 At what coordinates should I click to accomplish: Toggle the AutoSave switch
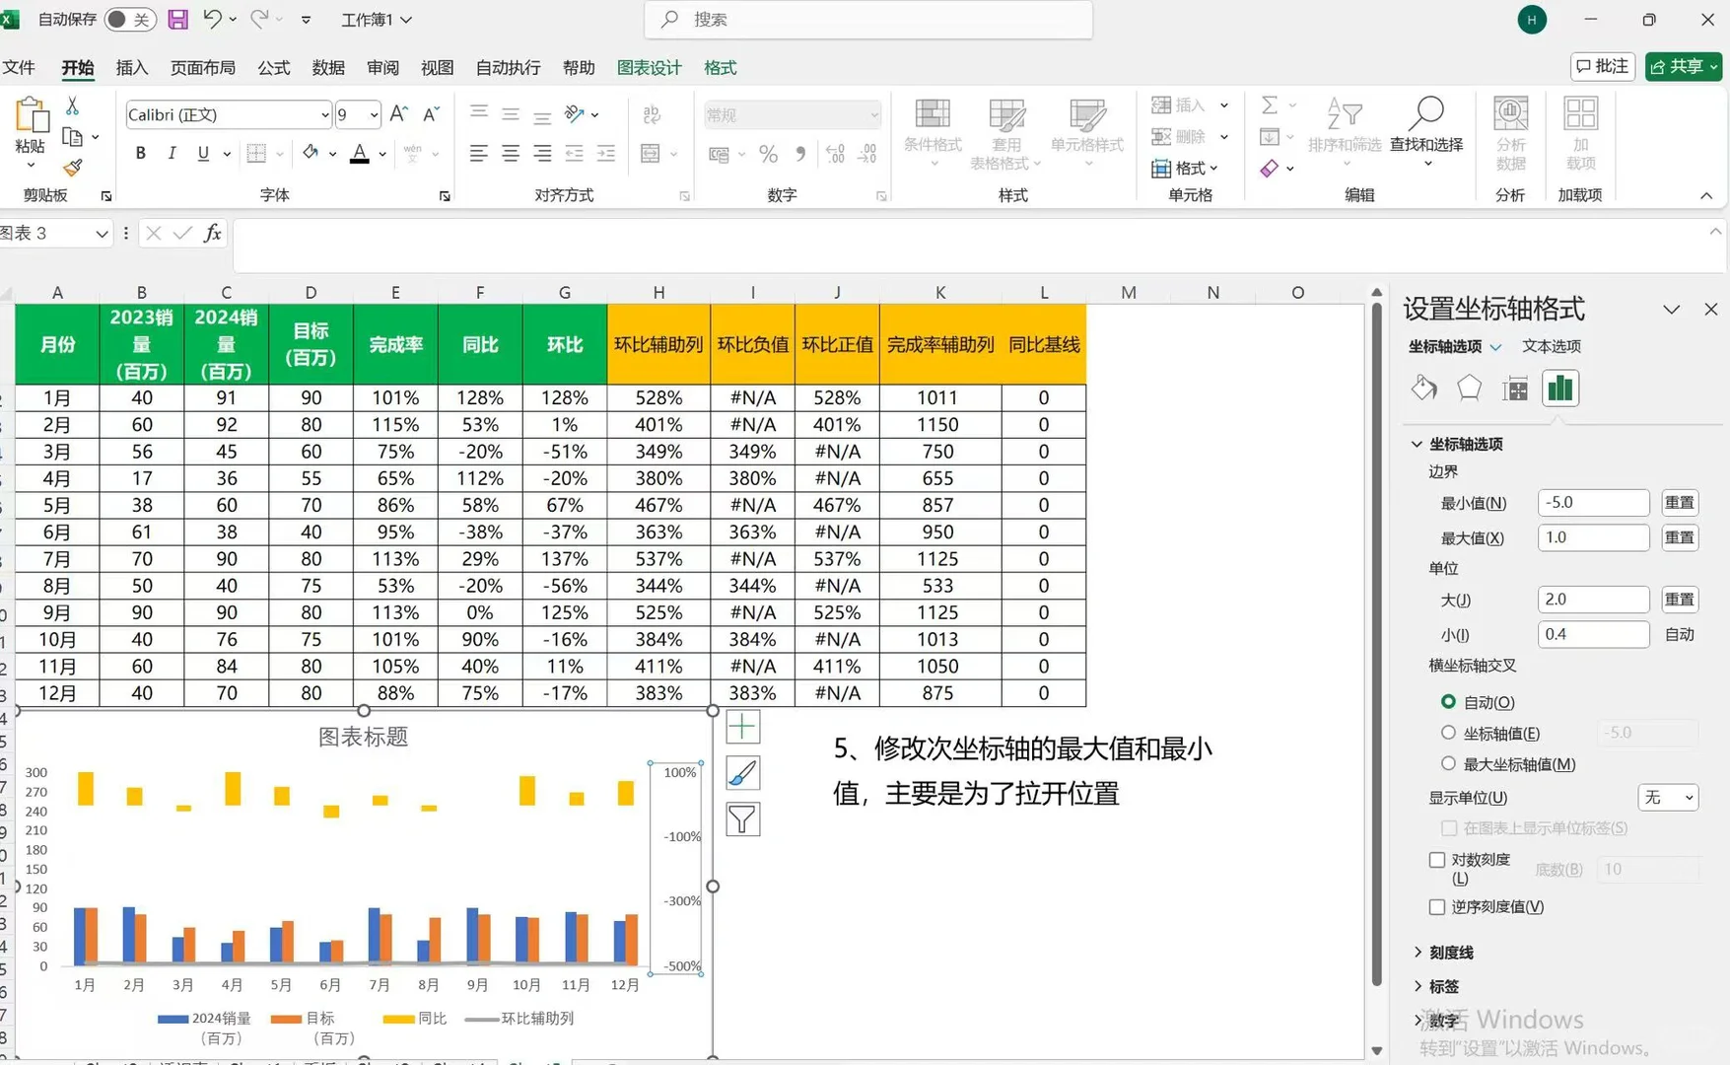(x=129, y=19)
